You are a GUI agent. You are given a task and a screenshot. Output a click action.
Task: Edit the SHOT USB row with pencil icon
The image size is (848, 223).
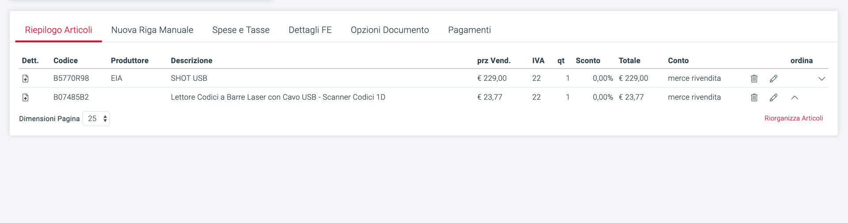[773, 78]
